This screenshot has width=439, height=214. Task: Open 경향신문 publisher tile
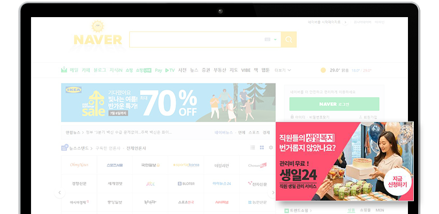79,184
